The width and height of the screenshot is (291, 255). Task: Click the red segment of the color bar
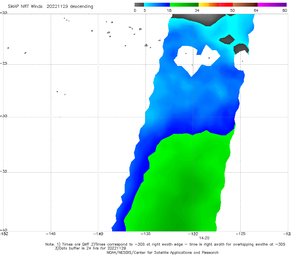pos(226,5)
